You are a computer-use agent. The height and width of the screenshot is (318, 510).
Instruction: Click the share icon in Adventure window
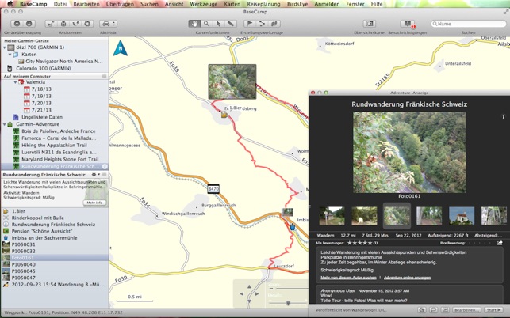pyautogui.click(x=500, y=243)
